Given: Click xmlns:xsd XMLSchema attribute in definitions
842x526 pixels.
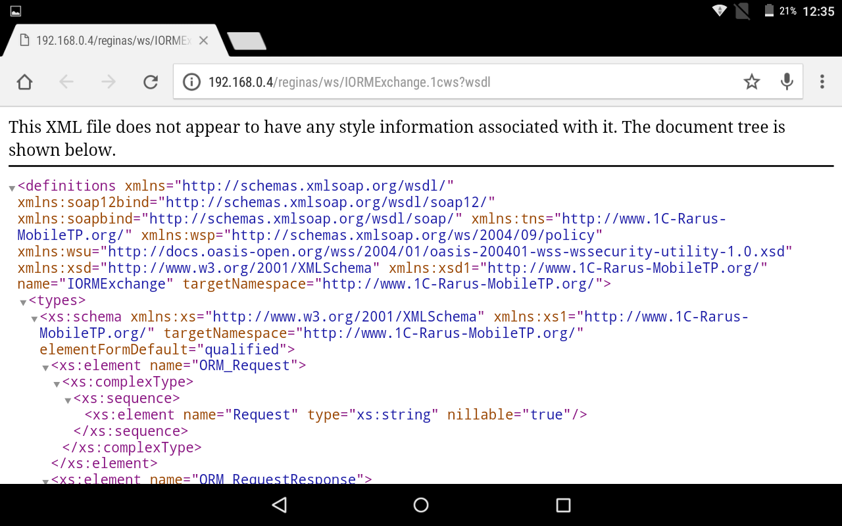Looking at the screenshot, I should click(199, 268).
